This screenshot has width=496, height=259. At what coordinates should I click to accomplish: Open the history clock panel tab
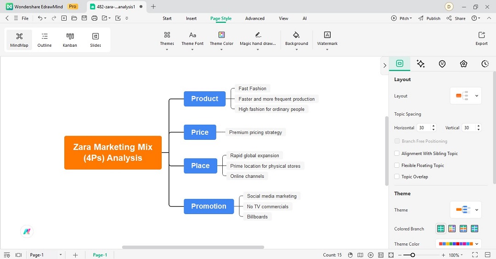coord(485,64)
